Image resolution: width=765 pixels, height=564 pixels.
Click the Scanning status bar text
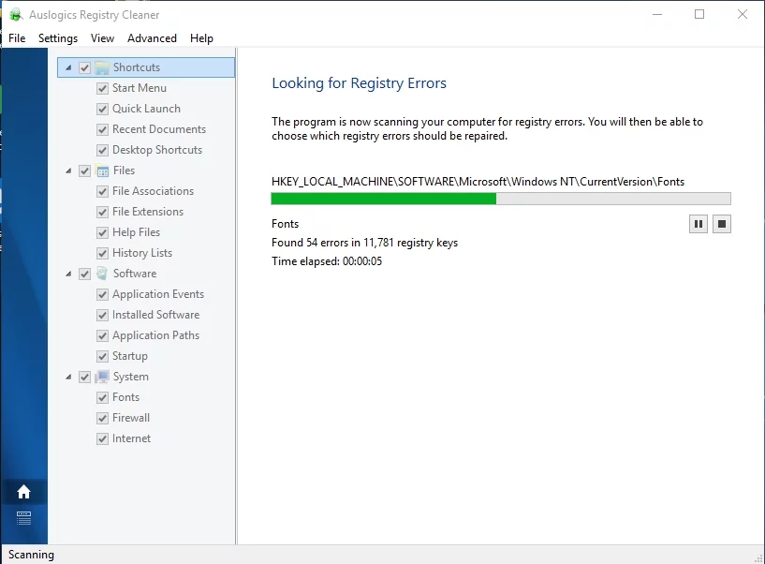[31, 555]
